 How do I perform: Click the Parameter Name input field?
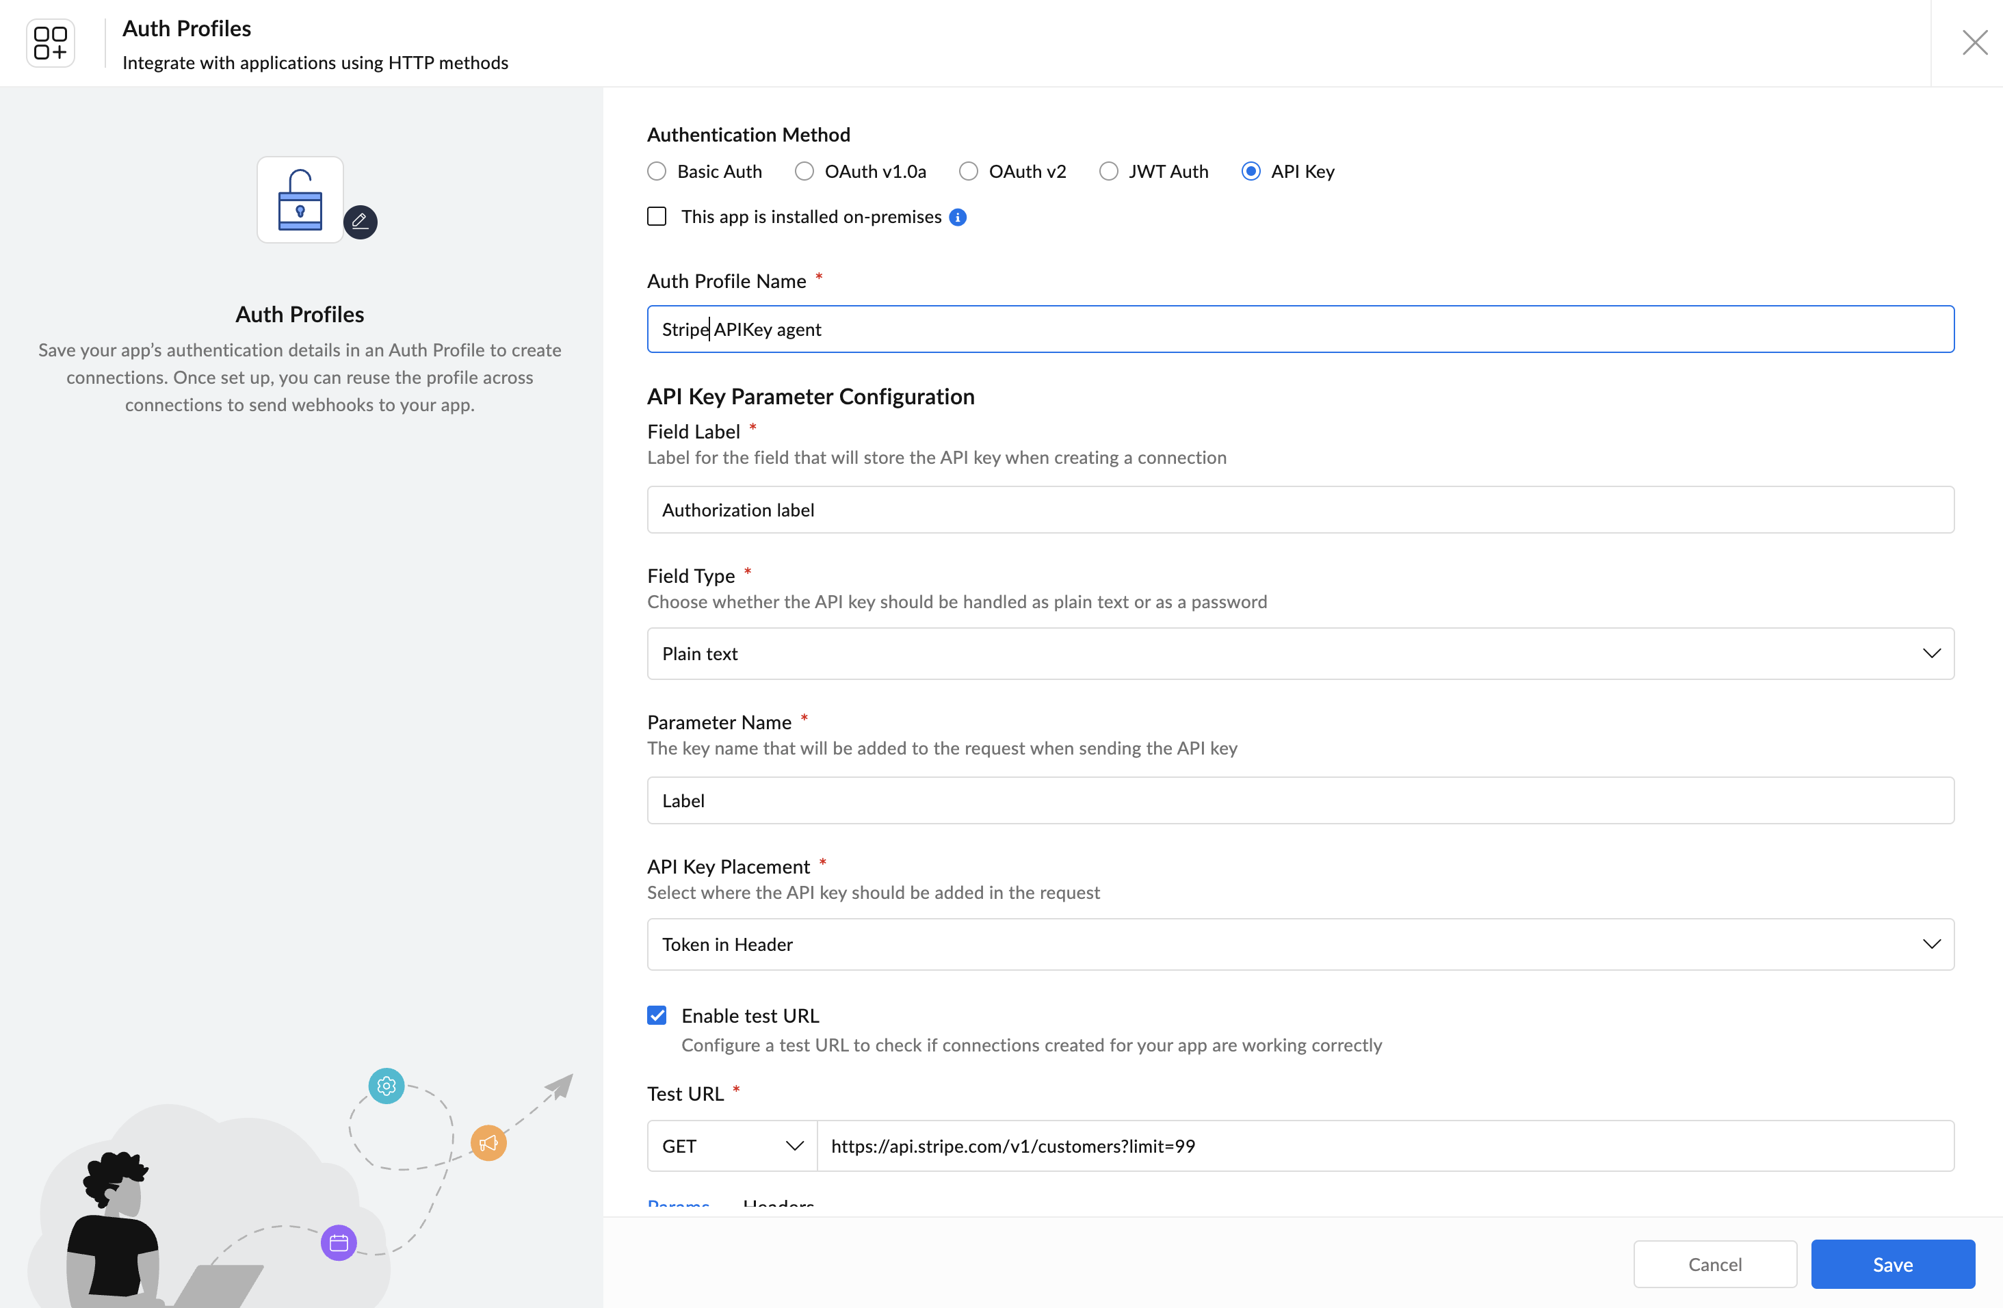(x=1300, y=800)
